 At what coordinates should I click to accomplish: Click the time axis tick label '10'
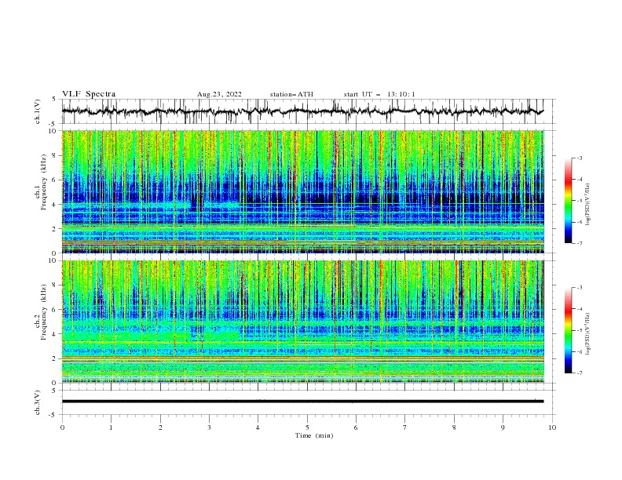(552, 427)
